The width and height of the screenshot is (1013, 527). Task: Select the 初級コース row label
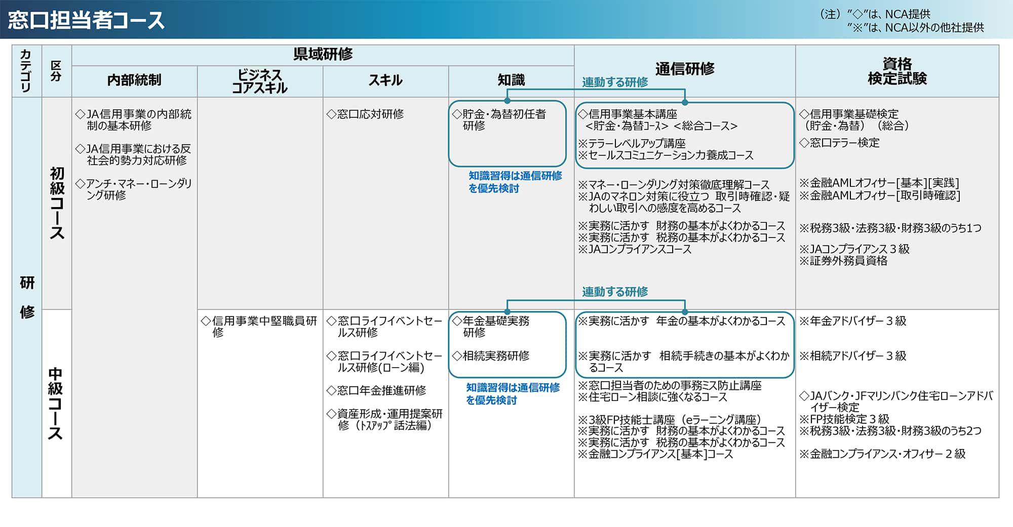coord(57,202)
